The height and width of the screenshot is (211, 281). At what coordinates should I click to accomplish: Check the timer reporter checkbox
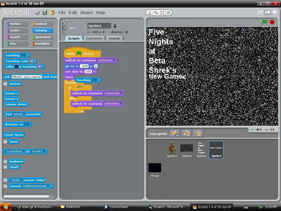click(x=5, y=141)
